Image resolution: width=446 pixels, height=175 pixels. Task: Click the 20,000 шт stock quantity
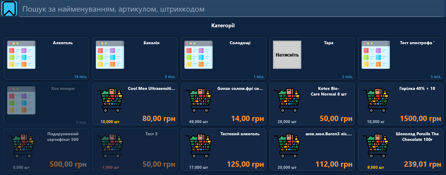(287, 167)
